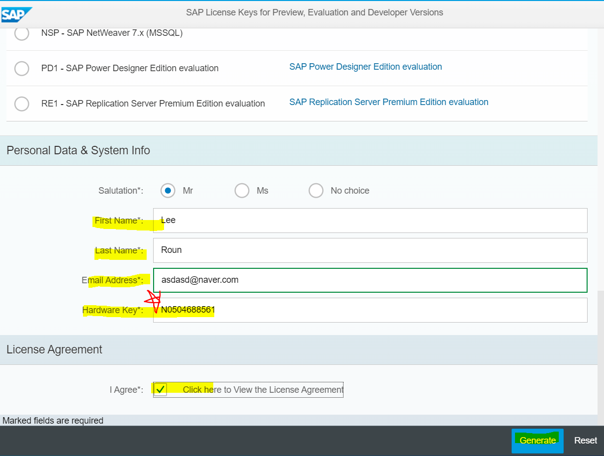Image resolution: width=604 pixels, height=456 pixels.
Task: Open SAP Power Designer Edition evaluation link
Action: pyautogui.click(x=365, y=67)
